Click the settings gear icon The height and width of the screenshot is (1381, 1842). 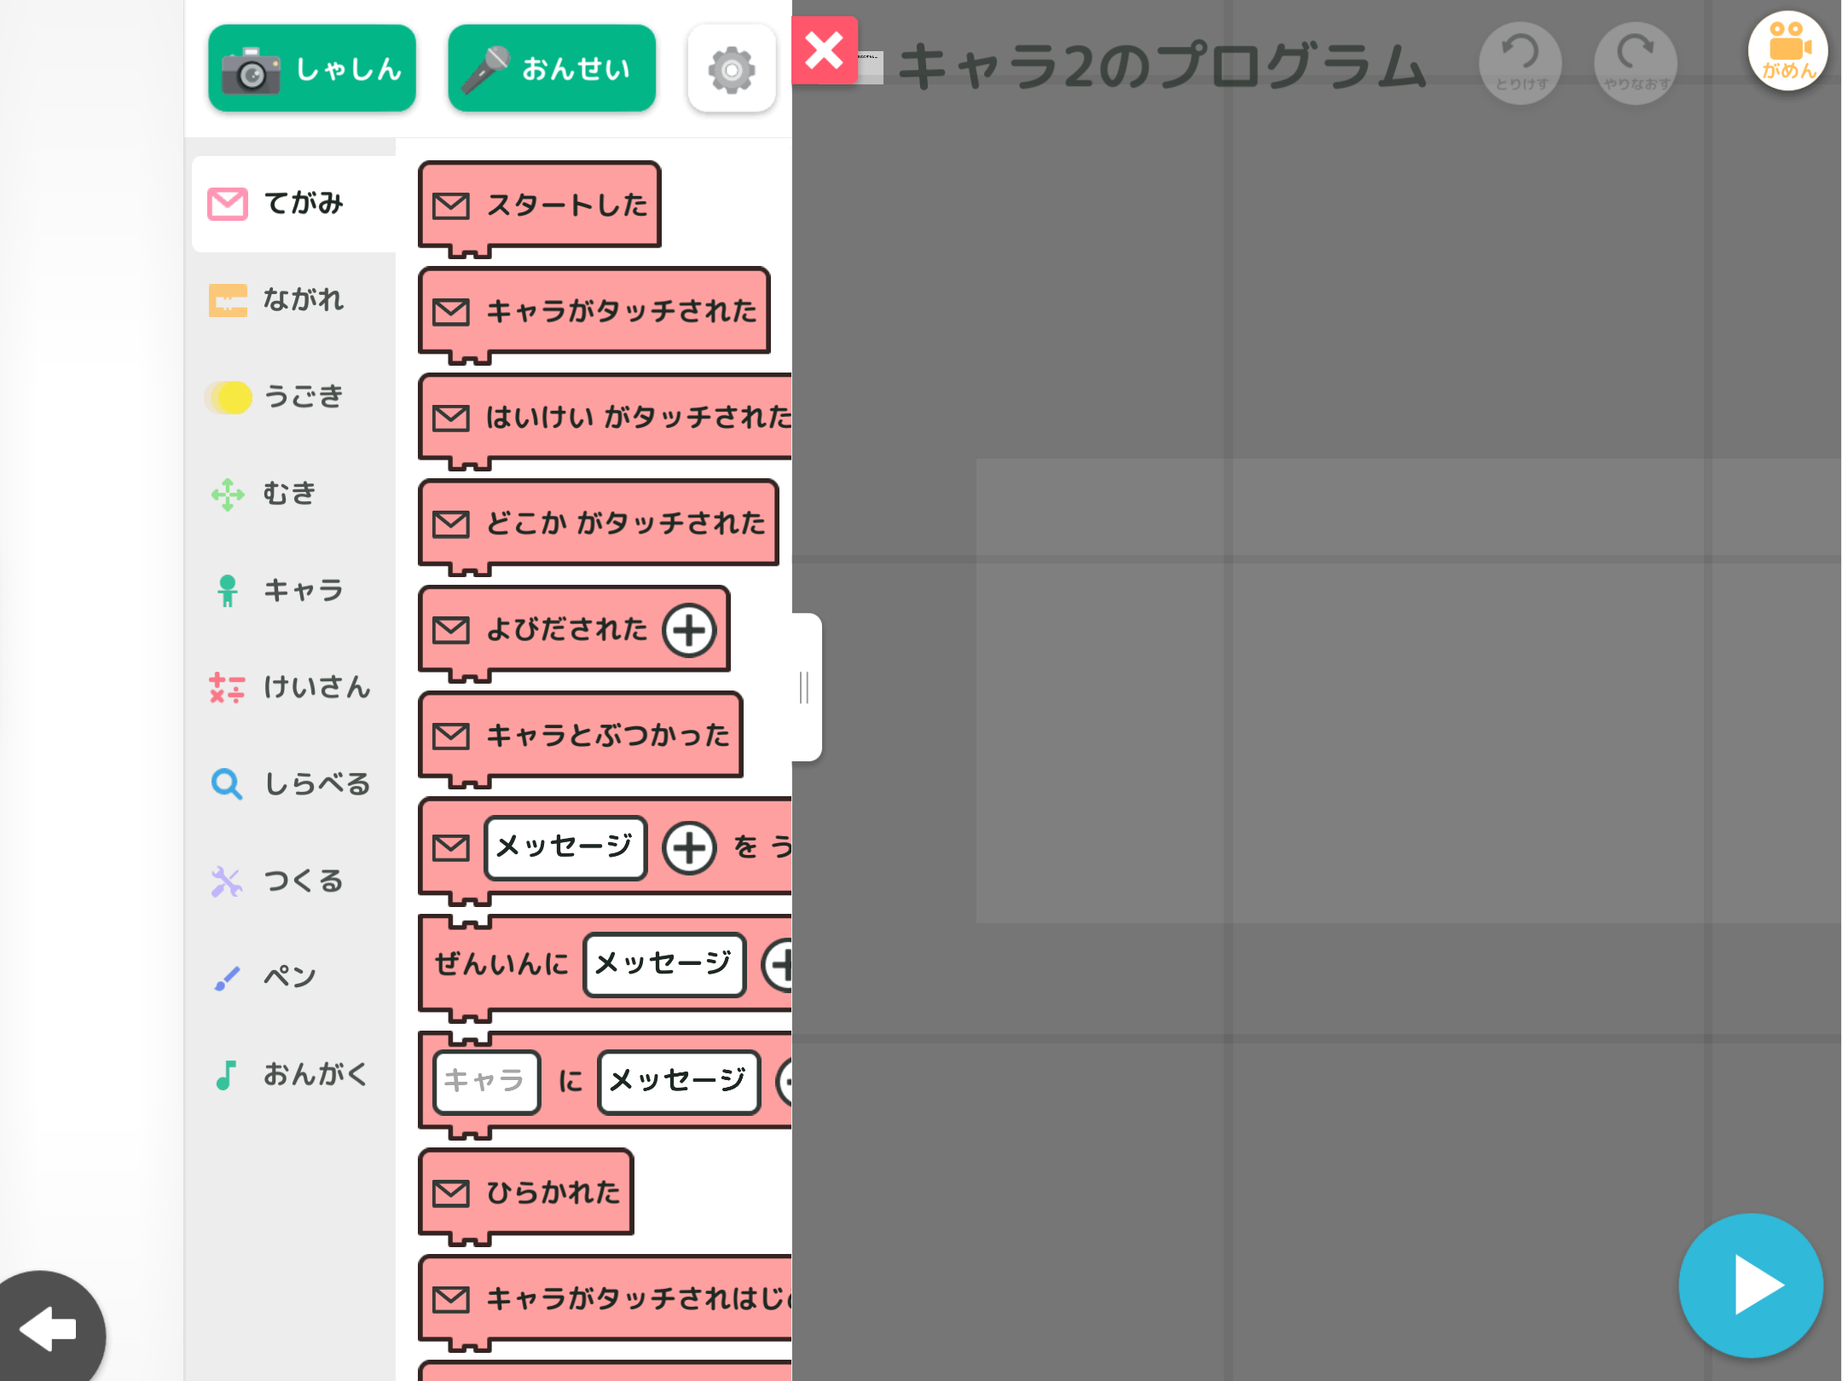731,69
